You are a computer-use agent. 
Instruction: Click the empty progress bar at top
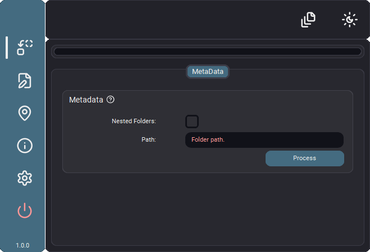(x=208, y=52)
